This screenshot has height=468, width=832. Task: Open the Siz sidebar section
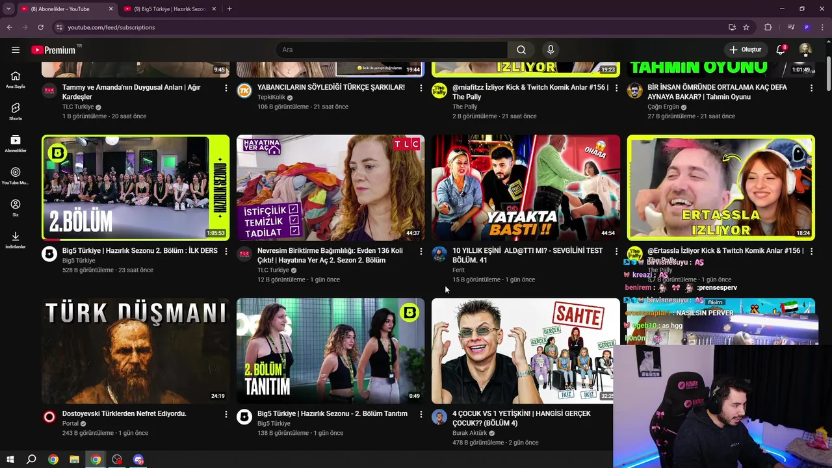(x=16, y=208)
